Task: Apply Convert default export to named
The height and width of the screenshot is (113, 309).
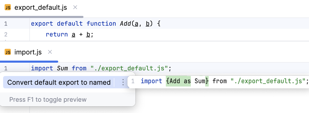Action: [59, 82]
